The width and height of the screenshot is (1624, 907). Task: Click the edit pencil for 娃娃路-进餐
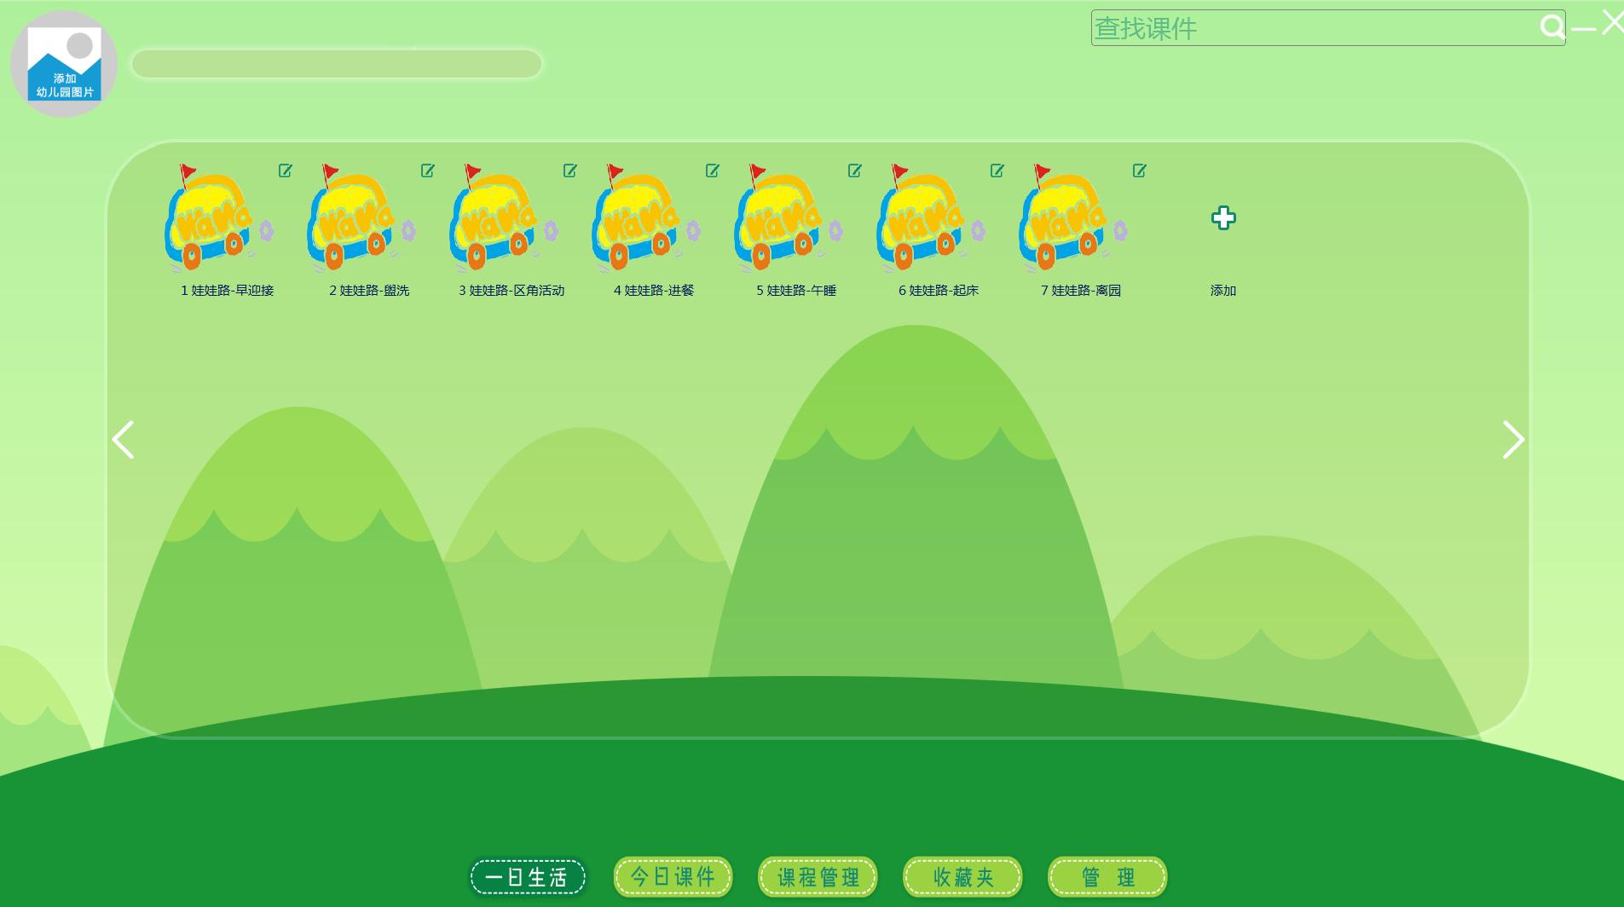(x=713, y=171)
